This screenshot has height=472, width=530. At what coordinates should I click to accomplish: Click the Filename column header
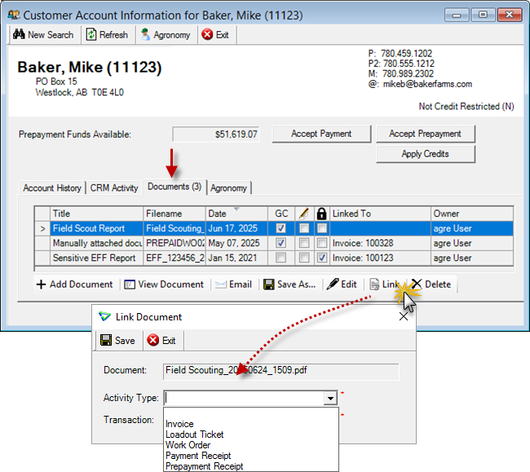(174, 214)
